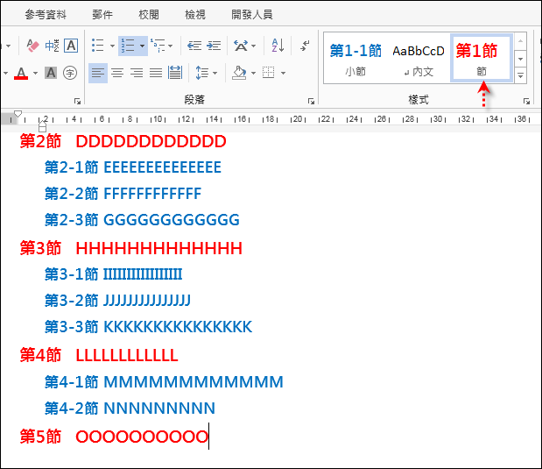Screen dimensions: 542x469
Task: Click the phonetic guide 中 icon
Action: 53,46
